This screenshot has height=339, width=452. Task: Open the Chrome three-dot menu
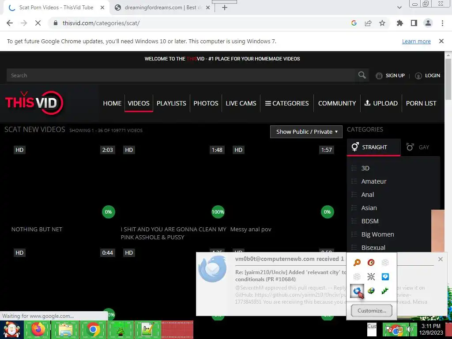point(442,23)
